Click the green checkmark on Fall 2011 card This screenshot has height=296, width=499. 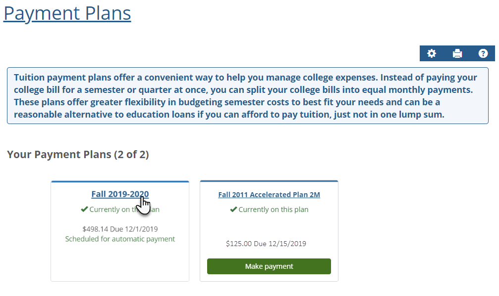coord(233,210)
